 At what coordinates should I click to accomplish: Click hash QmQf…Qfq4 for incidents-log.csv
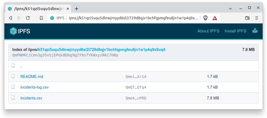click(x=136, y=87)
